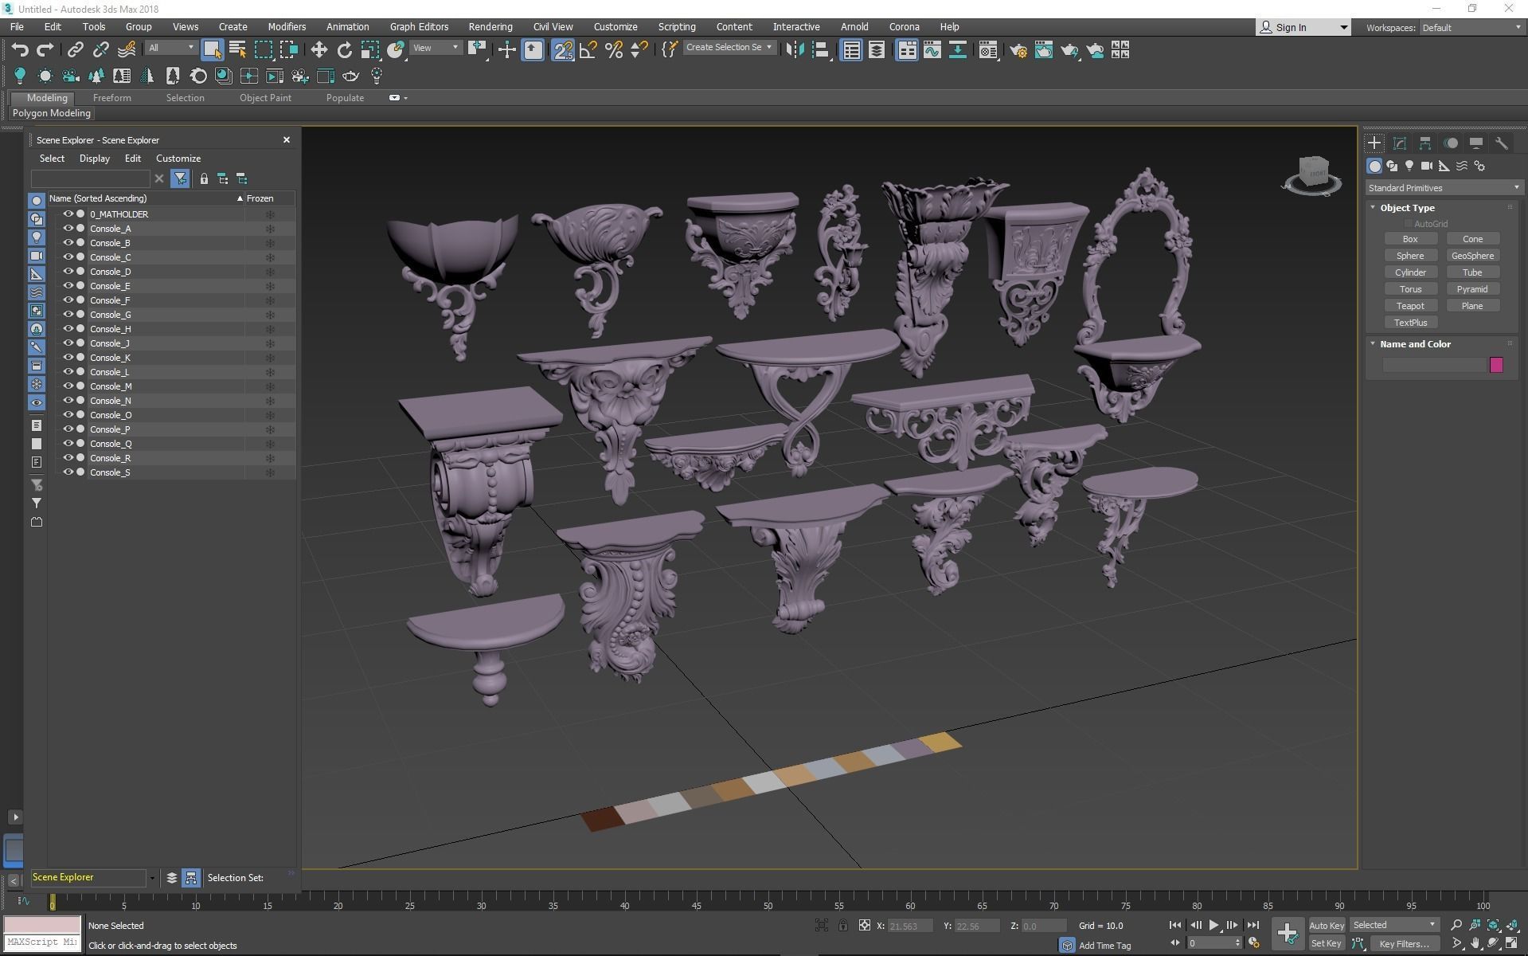Open the selection filter All dropdown
This screenshot has width=1528, height=956.
[171, 48]
